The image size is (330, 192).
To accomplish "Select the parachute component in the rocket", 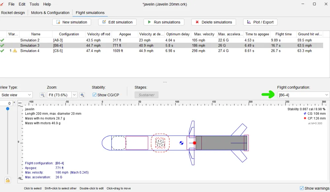I will coord(160,143).
